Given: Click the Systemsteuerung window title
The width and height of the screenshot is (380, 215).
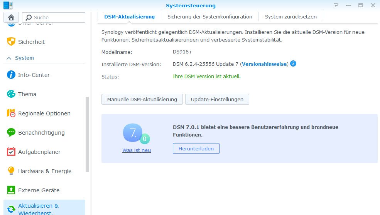Looking at the screenshot, I should pyautogui.click(x=191, y=5).
